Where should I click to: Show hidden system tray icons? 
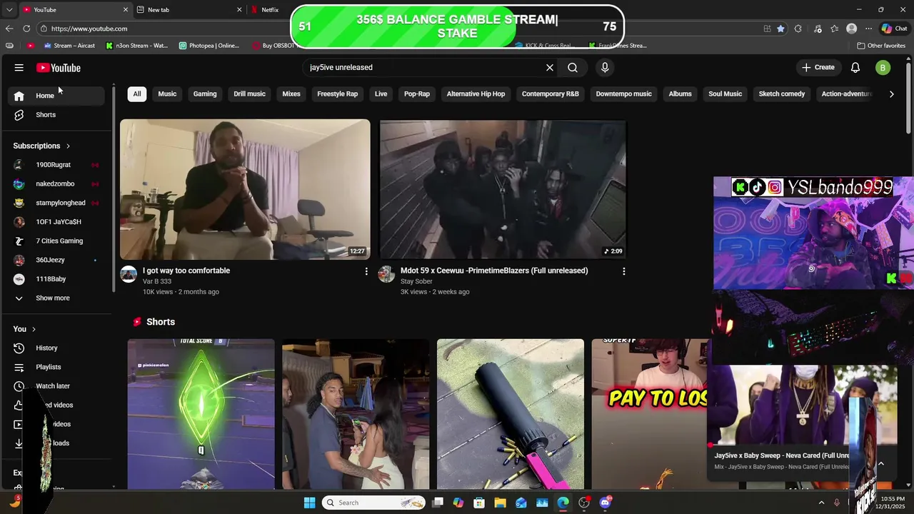click(x=820, y=503)
